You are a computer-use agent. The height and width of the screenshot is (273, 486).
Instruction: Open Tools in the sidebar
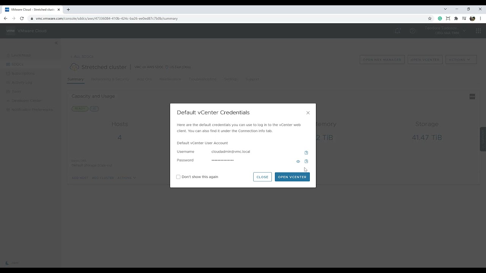pyautogui.click(x=16, y=91)
